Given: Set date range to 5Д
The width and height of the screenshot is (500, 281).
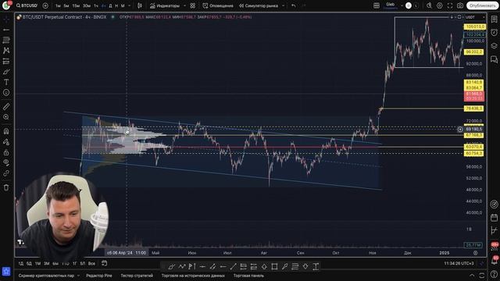Looking at the screenshot, I should [x=29, y=264].
